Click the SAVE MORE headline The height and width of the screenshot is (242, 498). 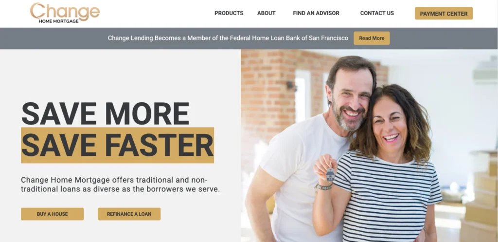pyautogui.click(x=106, y=113)
